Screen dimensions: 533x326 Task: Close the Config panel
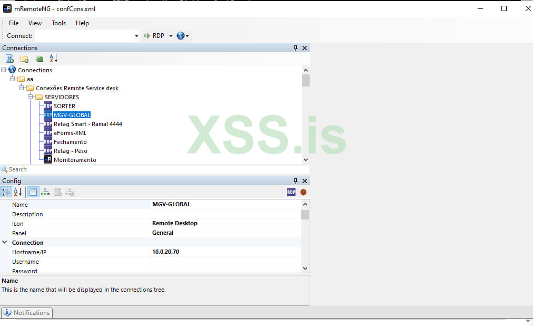[x=304, y=181]
